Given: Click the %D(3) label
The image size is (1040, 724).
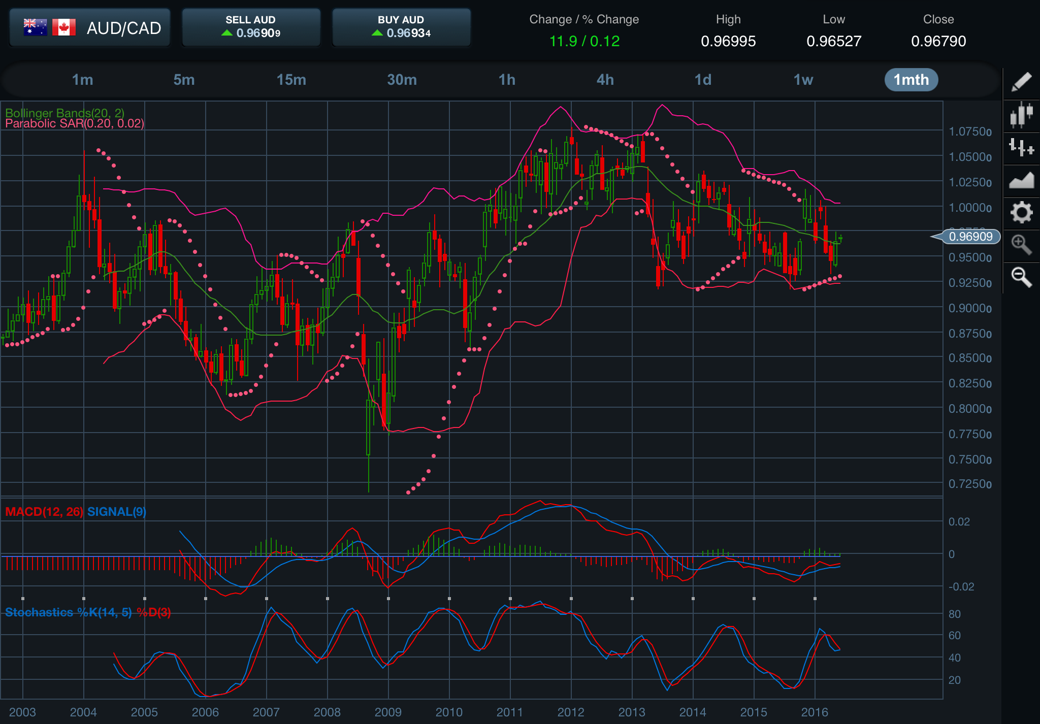Looking at the screenshot, I should pos(154,612).
